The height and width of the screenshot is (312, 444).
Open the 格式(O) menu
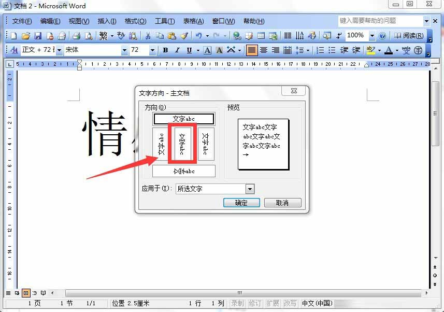coord(135,21)
